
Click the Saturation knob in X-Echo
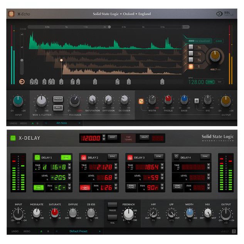pyautogui.click(x=93, y=100)
